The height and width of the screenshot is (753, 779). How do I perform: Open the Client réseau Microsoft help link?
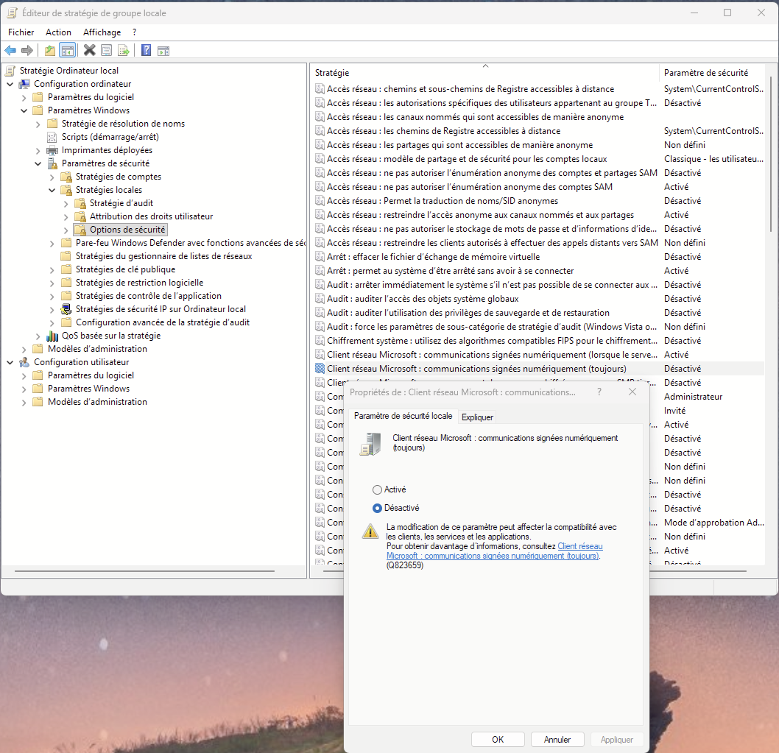pyautogui.click(x=493, y=556)
